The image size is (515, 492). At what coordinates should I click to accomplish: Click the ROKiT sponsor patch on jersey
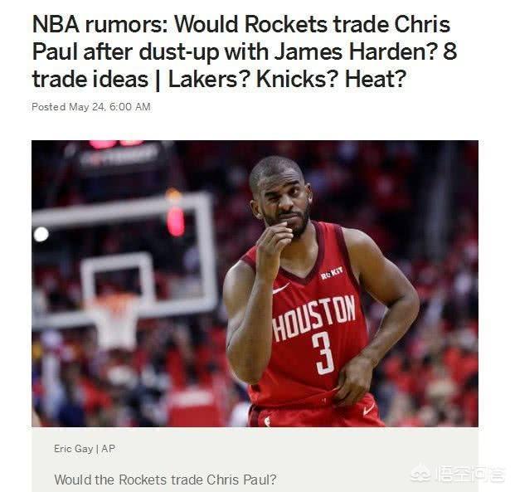tap(332, 273)
